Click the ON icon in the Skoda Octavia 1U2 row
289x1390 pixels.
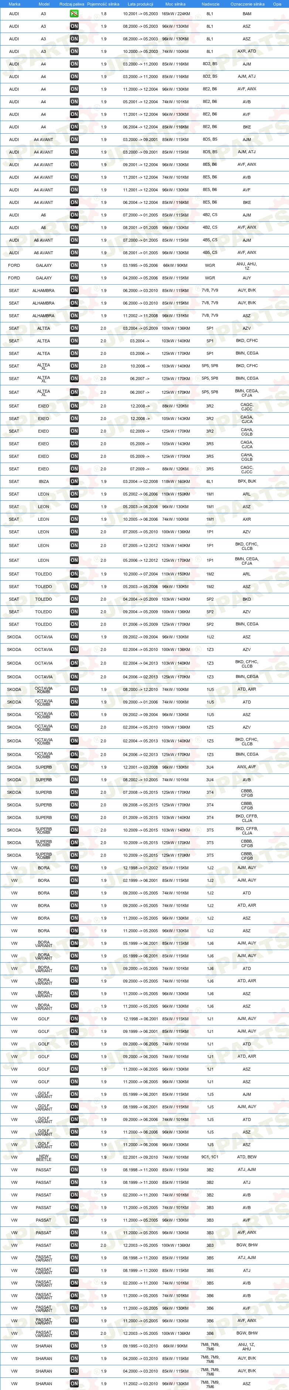pos(74,637)
